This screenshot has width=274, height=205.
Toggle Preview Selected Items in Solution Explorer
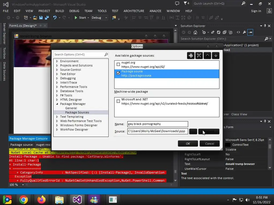(x=250, y=32)
